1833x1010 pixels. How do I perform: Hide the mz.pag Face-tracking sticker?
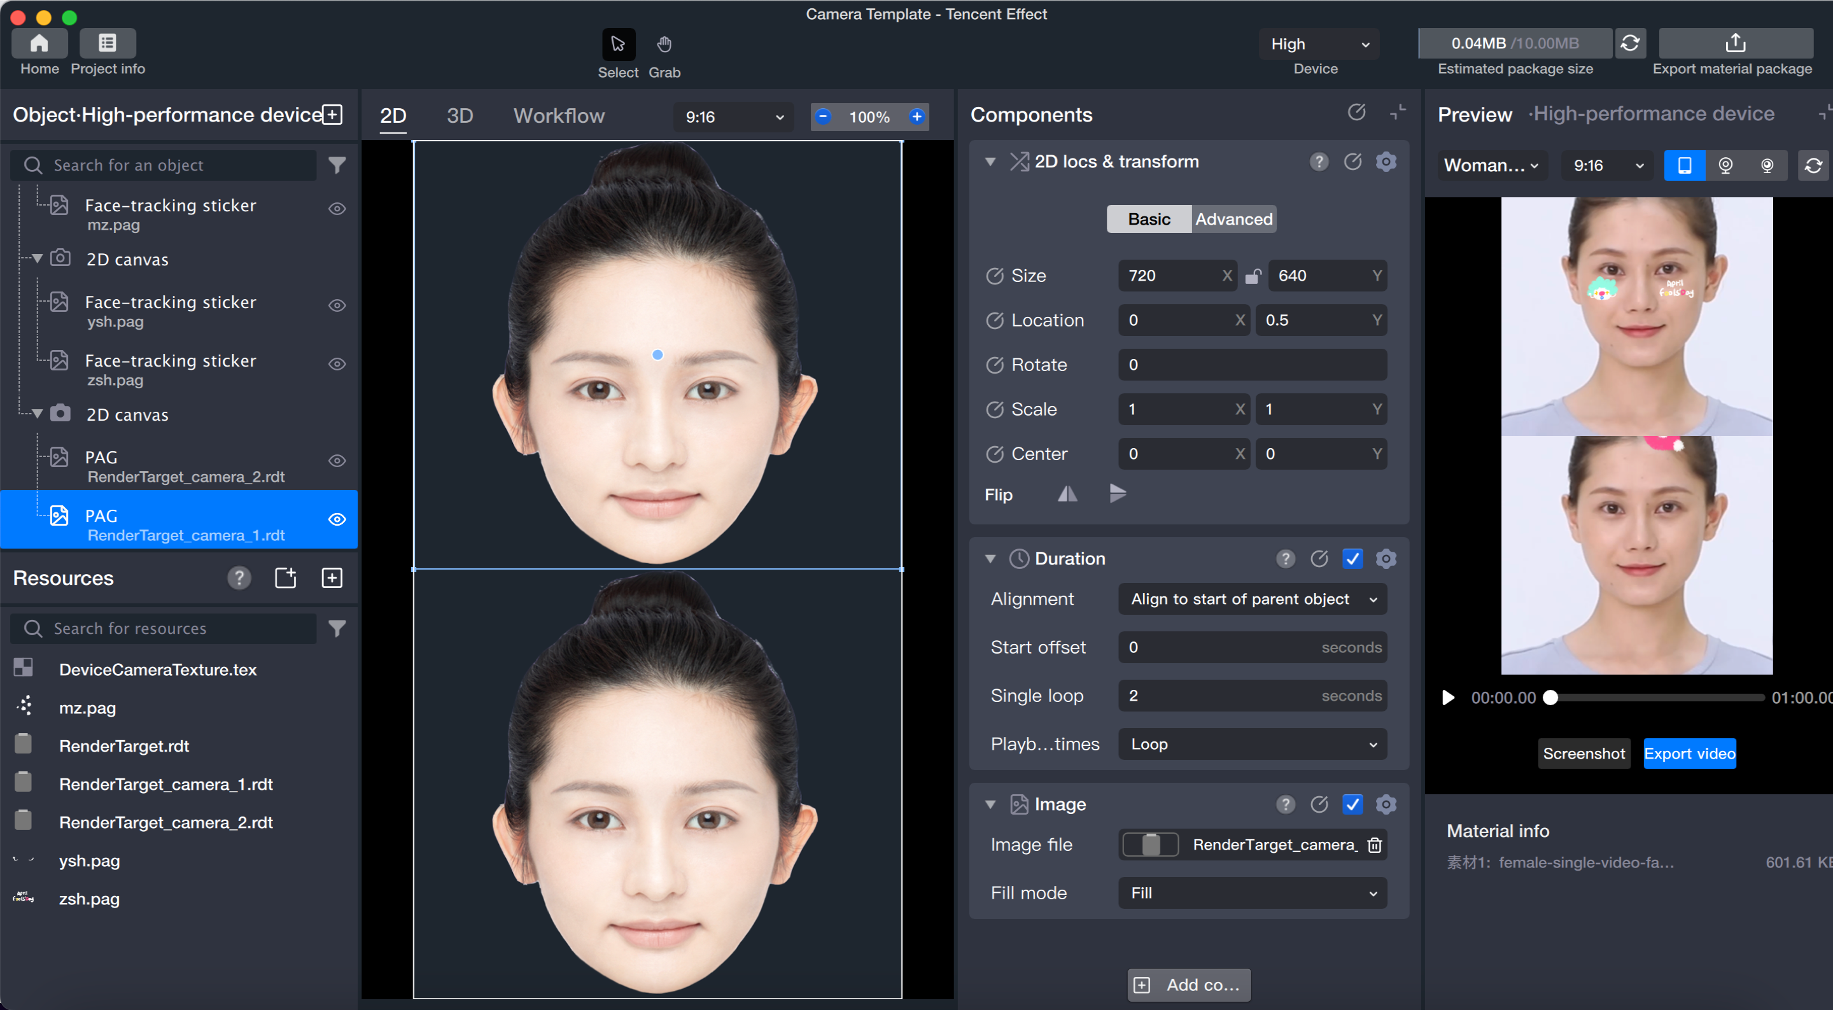pyautogui.click(x=337, y=209)
